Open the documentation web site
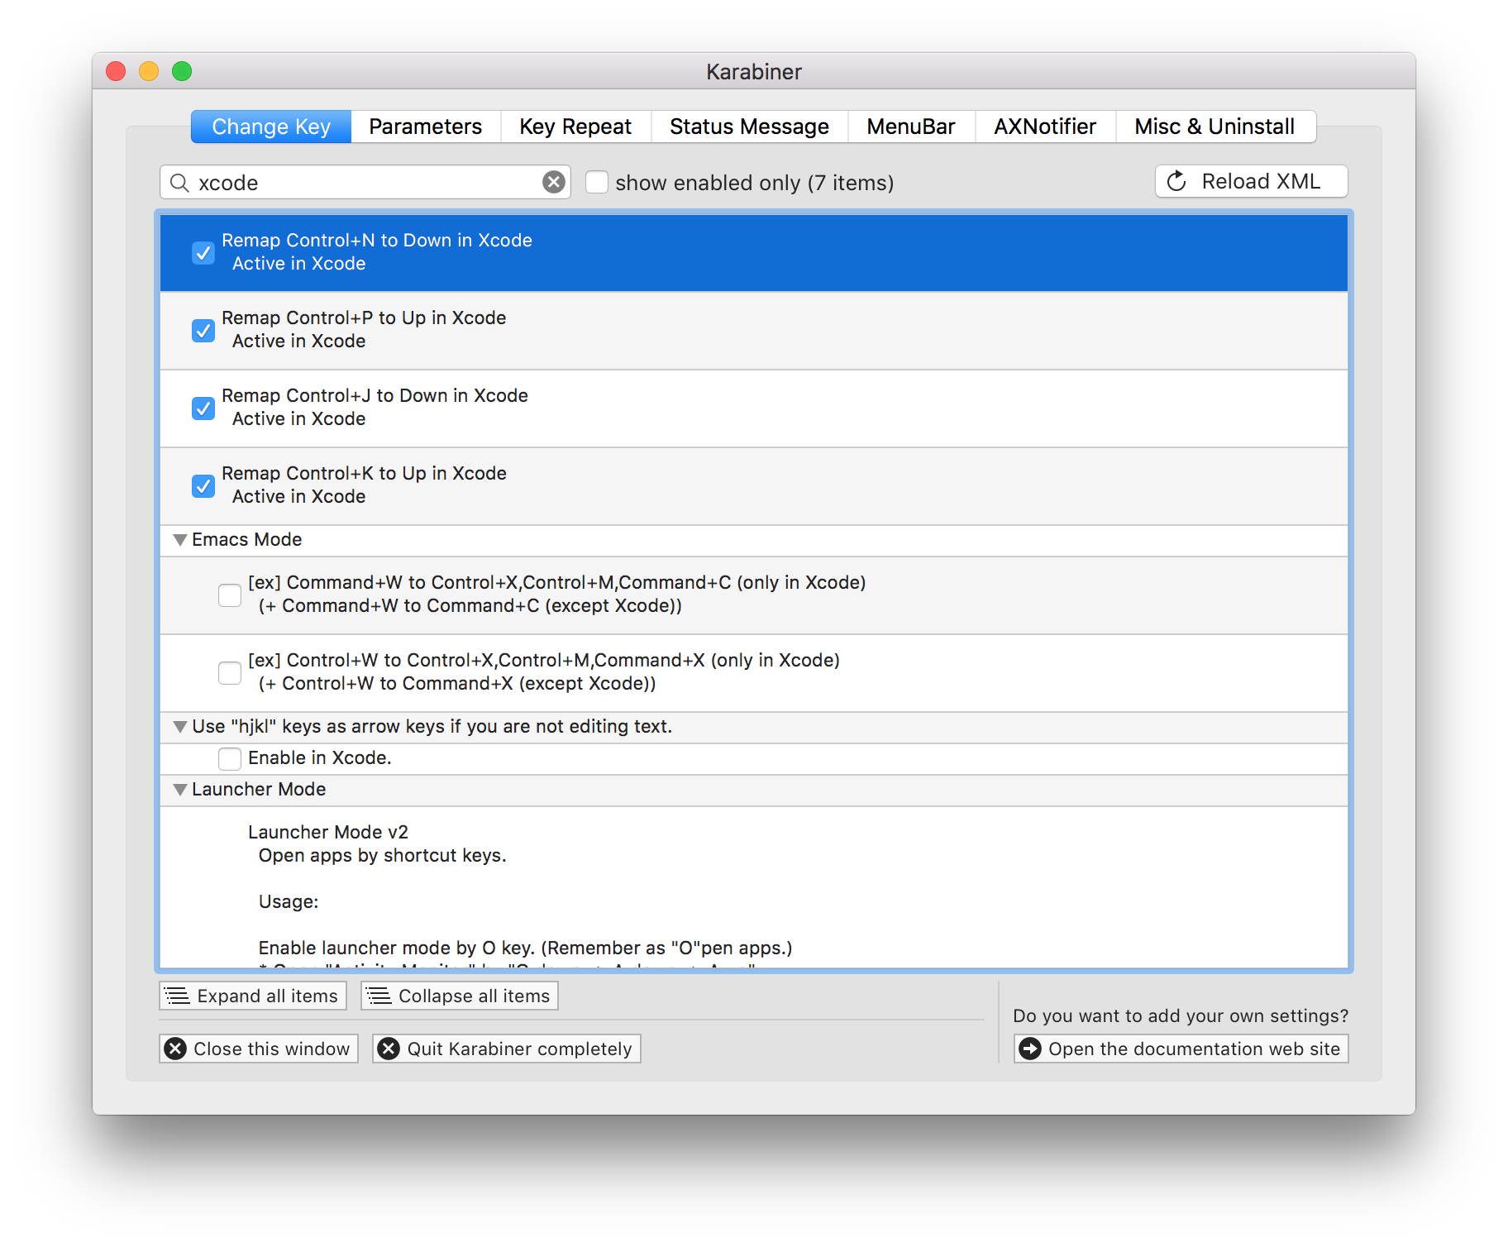1508x1247 pixels. [1181, 1049]
